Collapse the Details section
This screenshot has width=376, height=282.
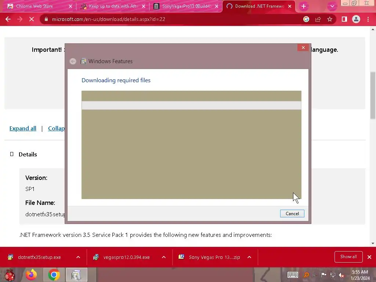(x=12, y=154)
